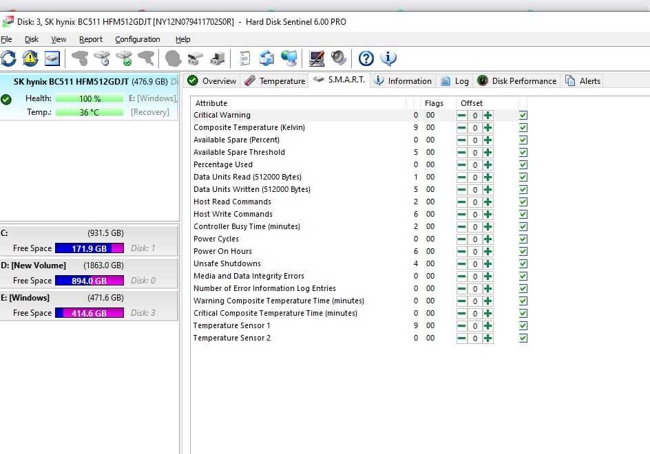The image size is (650, 454).
Task: Click the Health 100 % green bar
Action: 90,98
